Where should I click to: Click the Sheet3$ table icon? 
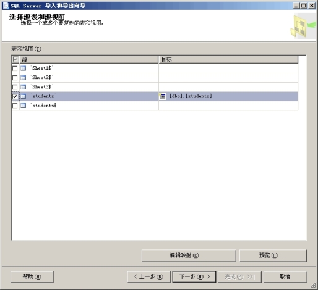[24, 87]
